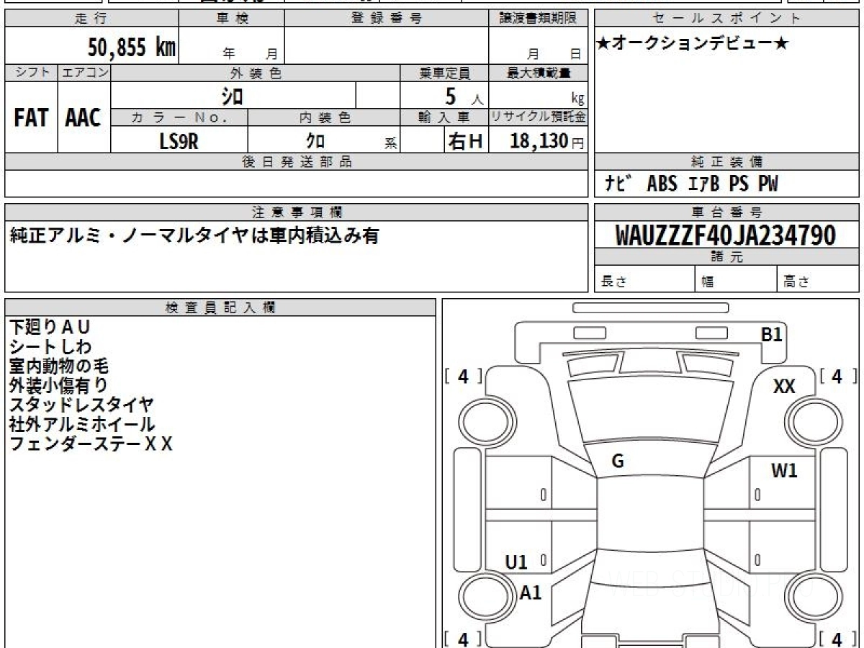Click the 車台番号 header

(x=726, y=212)
